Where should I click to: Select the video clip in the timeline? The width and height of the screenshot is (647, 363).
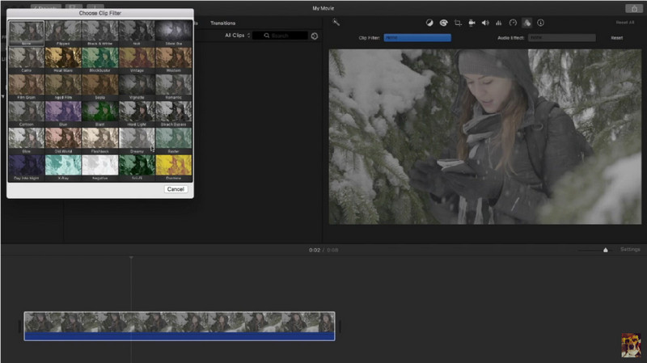[180, 326]
